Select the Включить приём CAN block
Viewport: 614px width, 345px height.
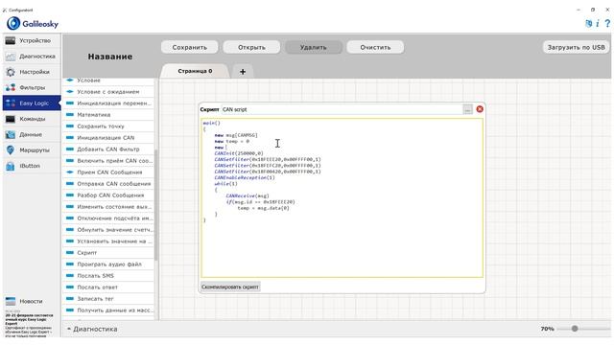point(108,161)
